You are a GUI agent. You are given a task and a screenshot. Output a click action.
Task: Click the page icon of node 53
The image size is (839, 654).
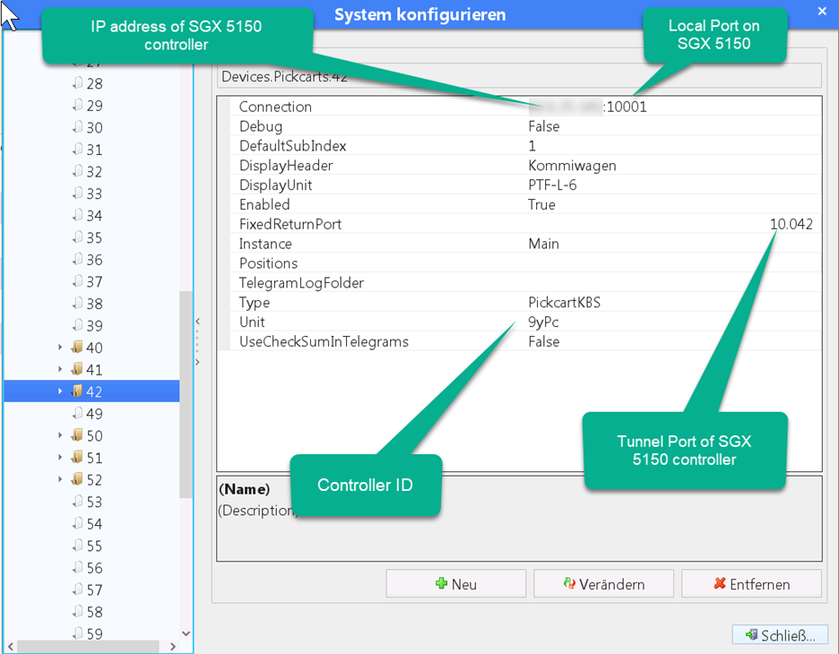tap(78, 501)
